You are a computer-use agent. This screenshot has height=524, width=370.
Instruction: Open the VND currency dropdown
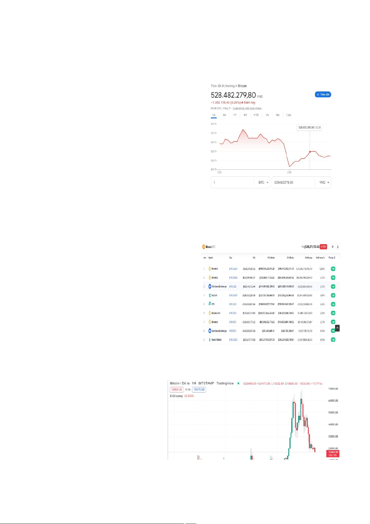pos(324,183)
